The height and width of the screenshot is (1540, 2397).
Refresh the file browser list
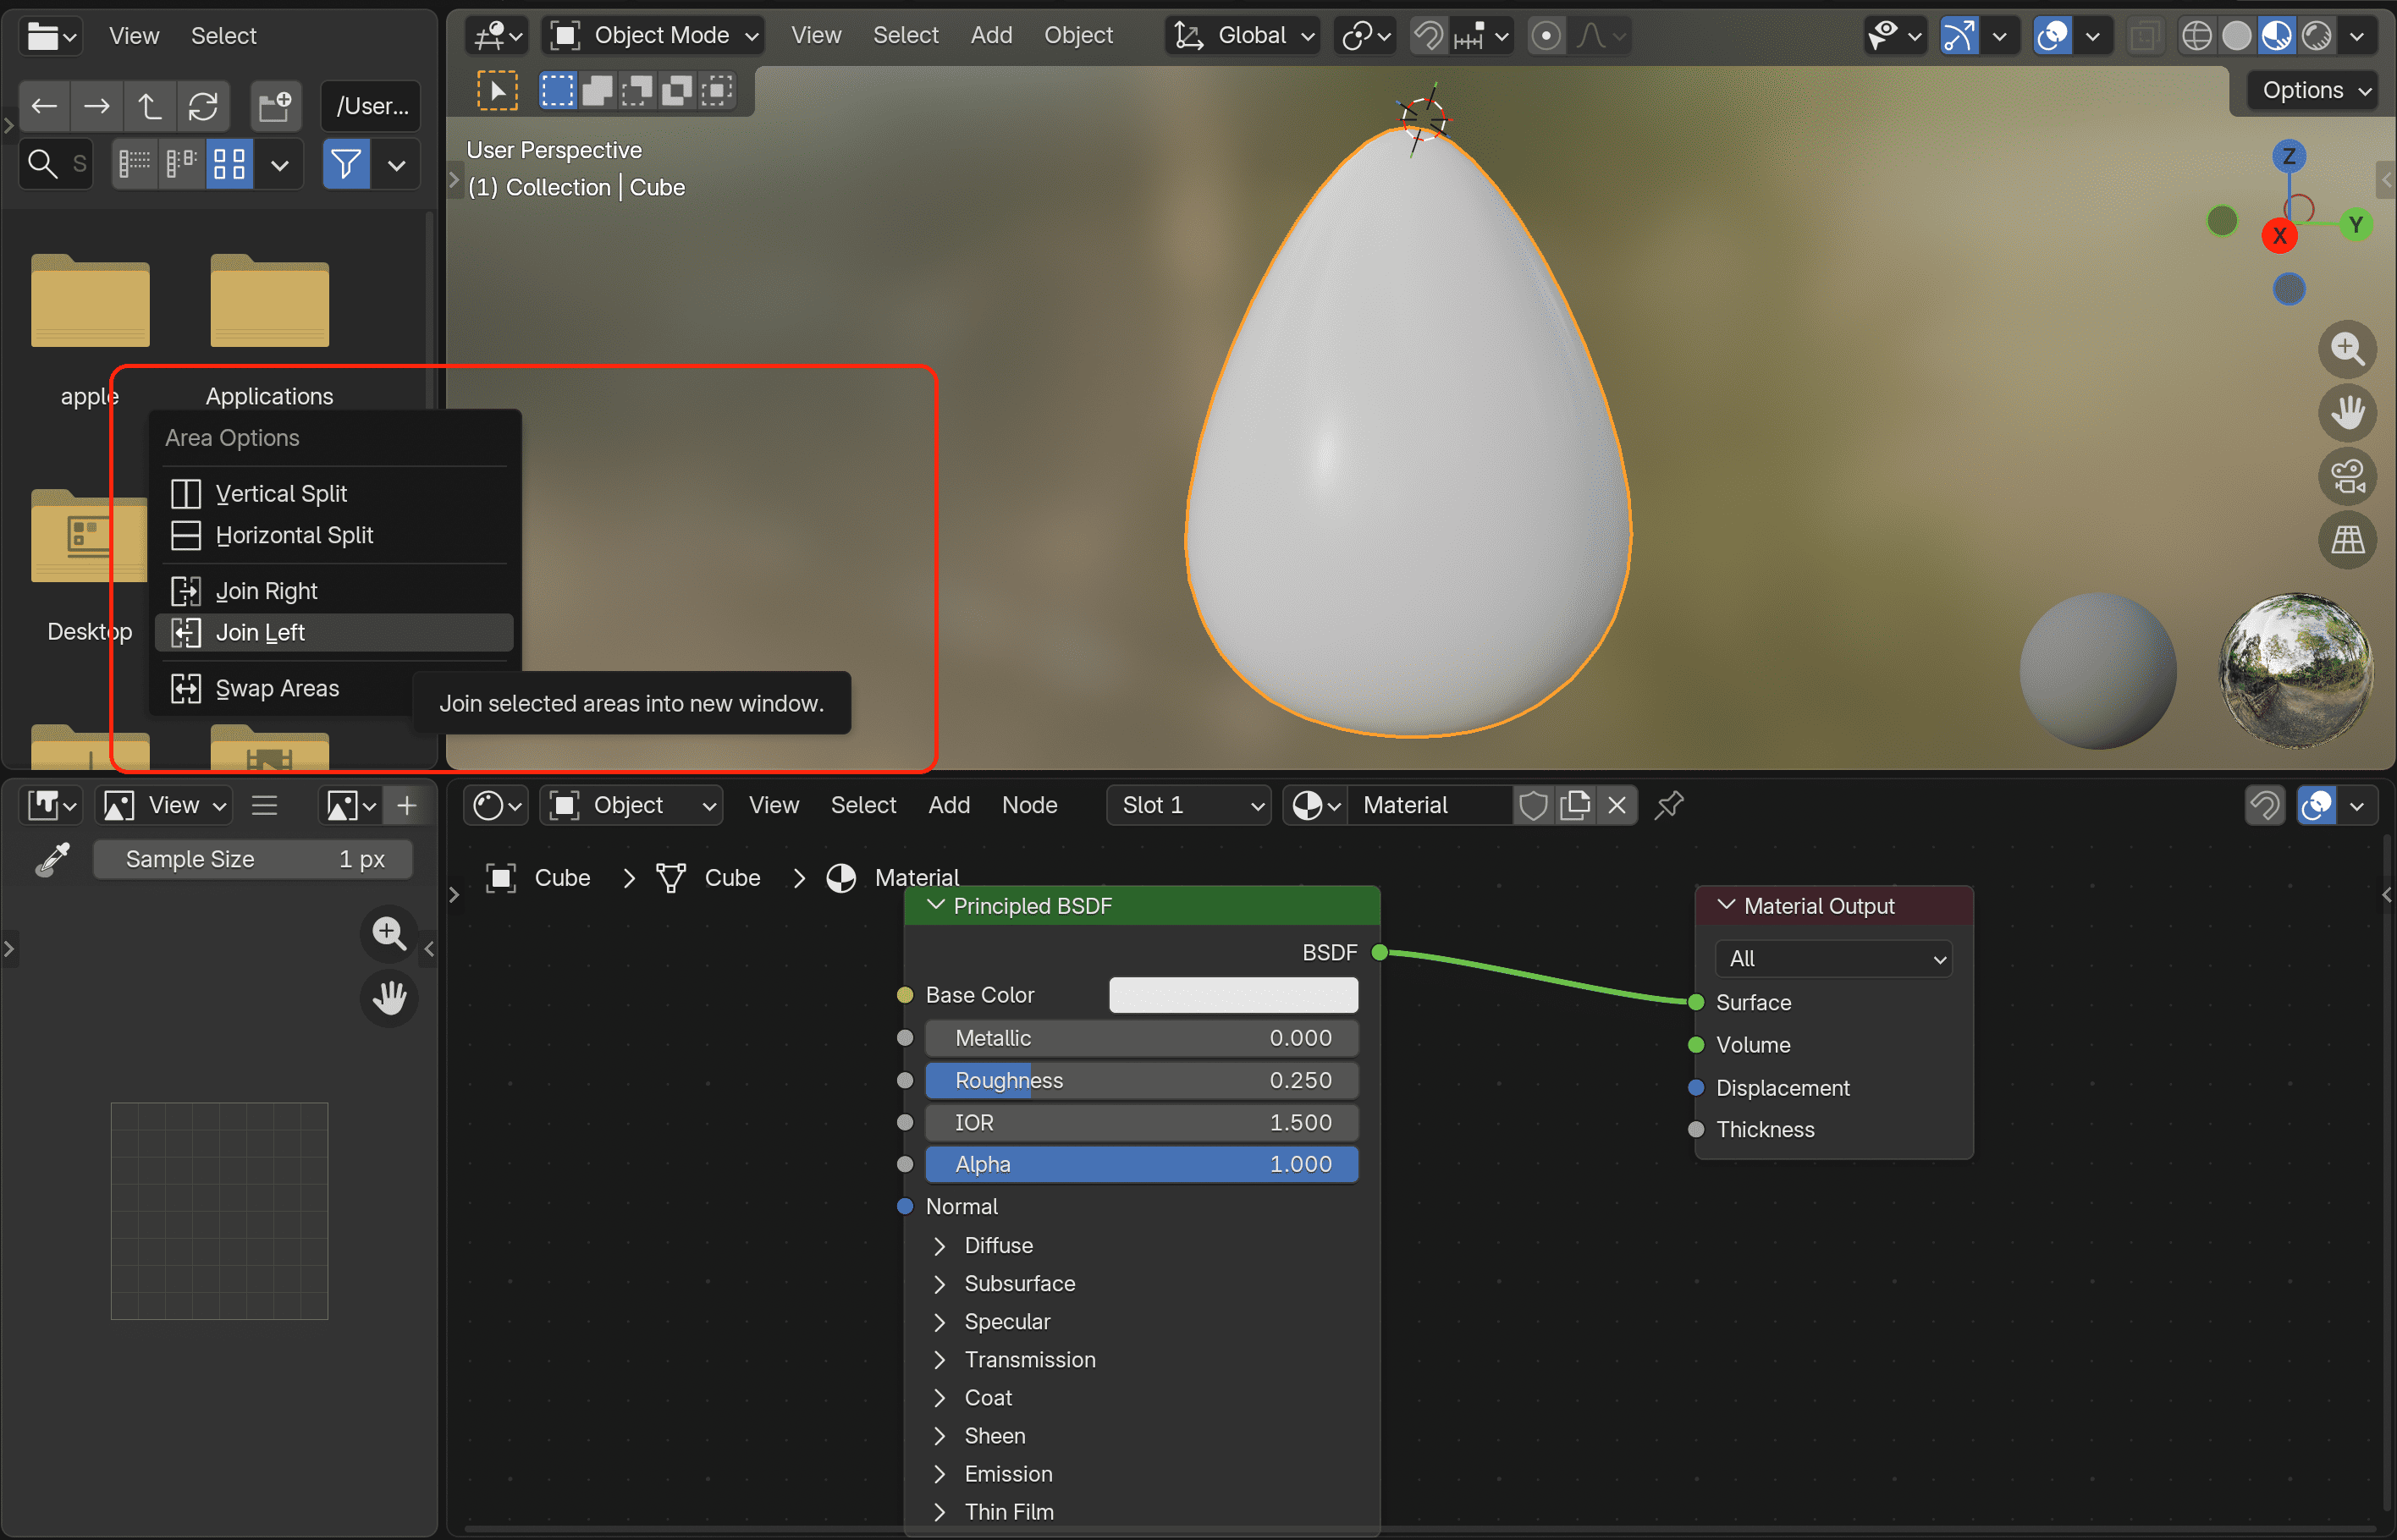(x=203, y=106)
